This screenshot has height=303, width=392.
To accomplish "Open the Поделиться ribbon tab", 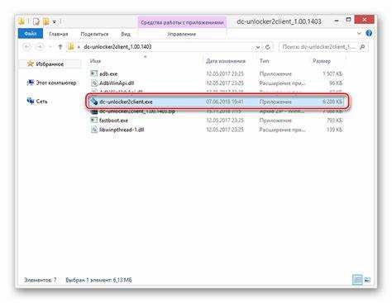I will 94,34.
